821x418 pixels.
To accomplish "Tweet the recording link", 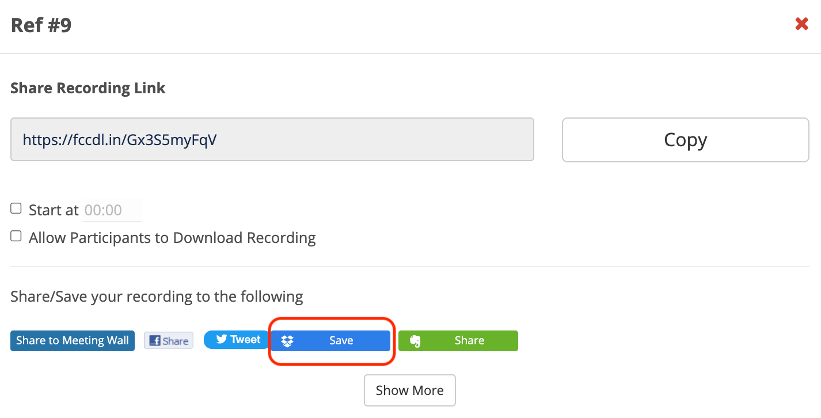I will [x=236, y=339].
